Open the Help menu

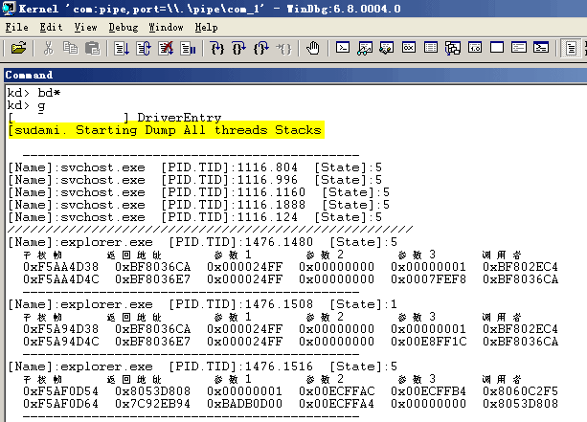point(206,28)
